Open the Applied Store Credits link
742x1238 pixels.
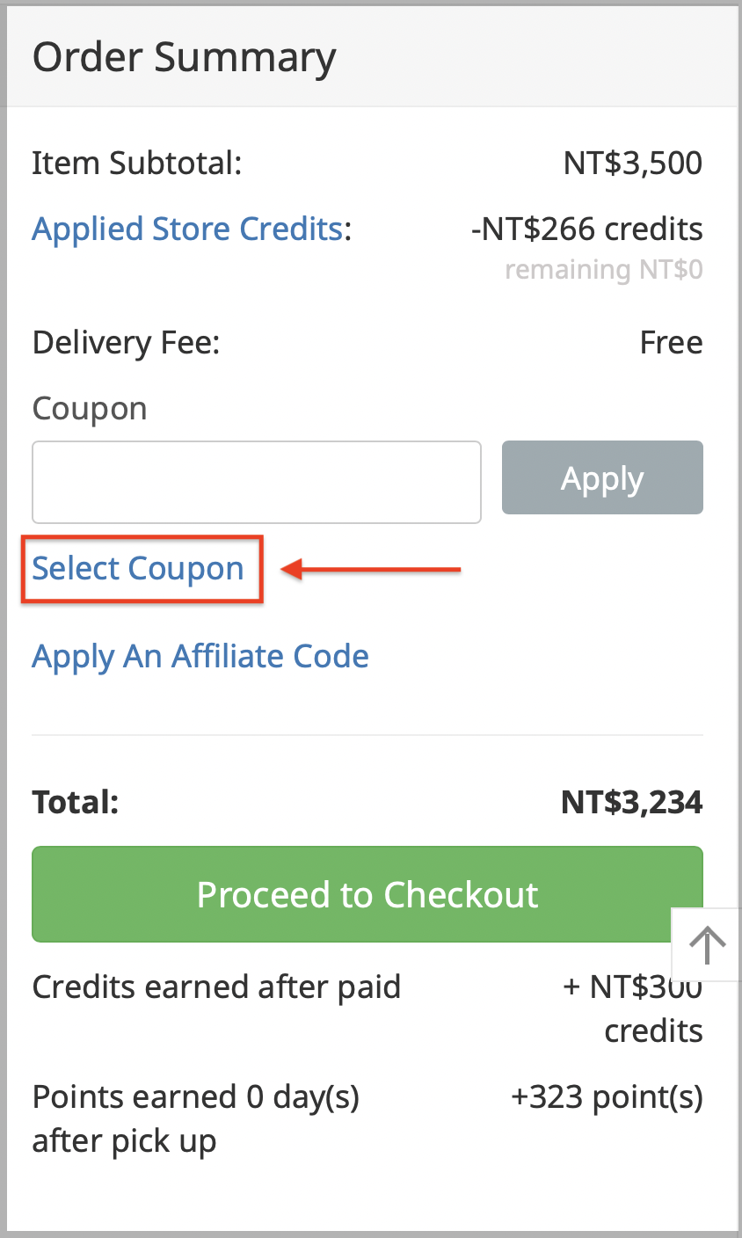(187, 229)
